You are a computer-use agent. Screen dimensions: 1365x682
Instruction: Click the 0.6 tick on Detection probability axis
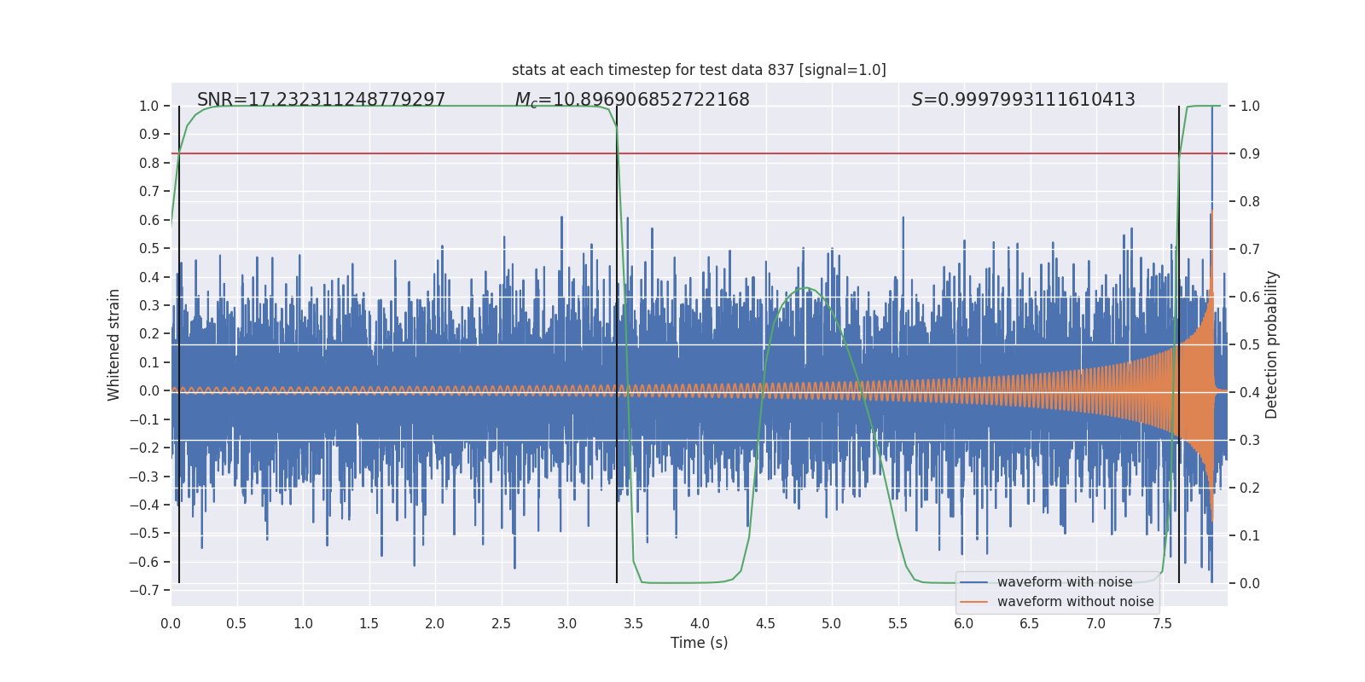click(1250, 298)
